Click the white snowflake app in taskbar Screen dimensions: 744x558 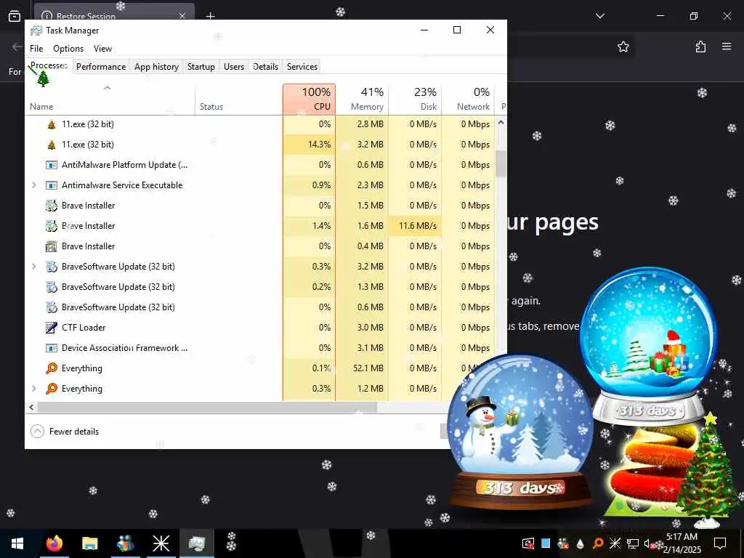point(161,543)
